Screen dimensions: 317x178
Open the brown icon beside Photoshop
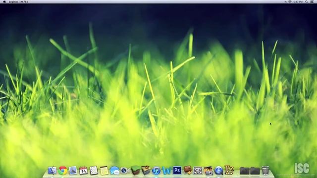click(187, 170)
